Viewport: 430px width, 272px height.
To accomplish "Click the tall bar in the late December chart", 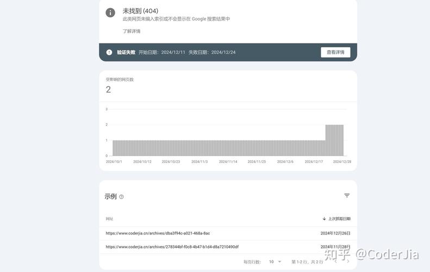I will pos(334,140).
